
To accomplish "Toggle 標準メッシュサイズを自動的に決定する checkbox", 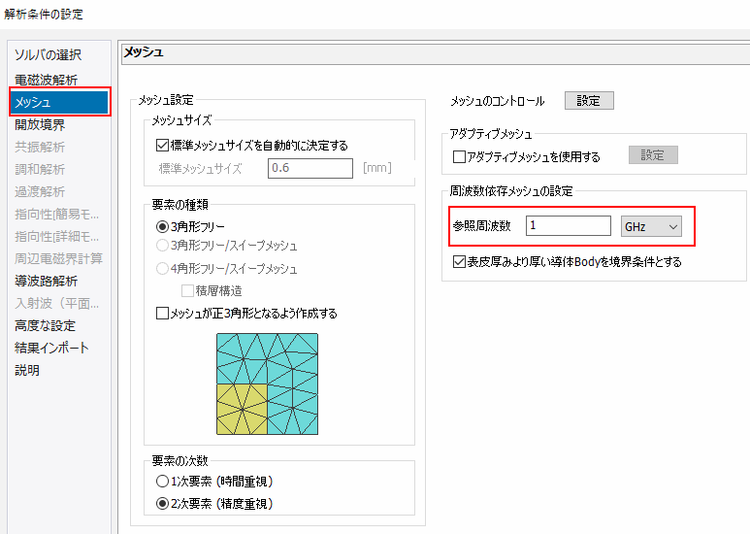I will (162, 146).
